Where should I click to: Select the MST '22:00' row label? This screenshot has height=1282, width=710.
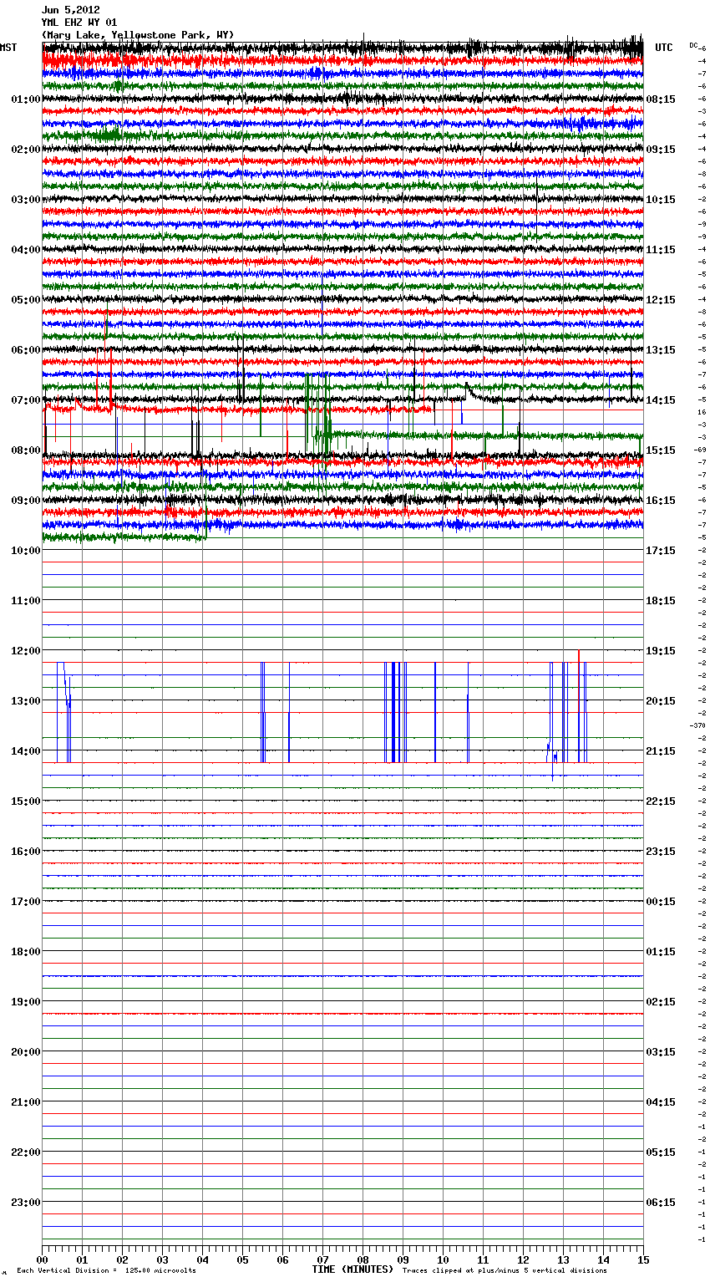click(26, 1152)
